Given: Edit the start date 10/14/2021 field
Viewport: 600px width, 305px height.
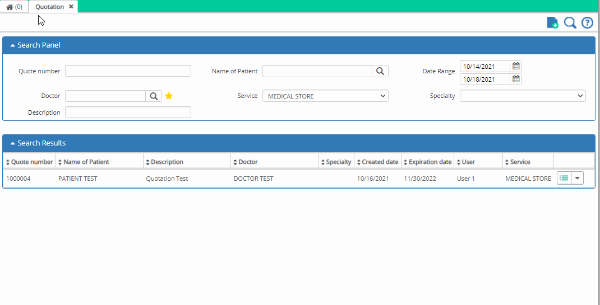Looking at the screenshot, I should point(485,67).
